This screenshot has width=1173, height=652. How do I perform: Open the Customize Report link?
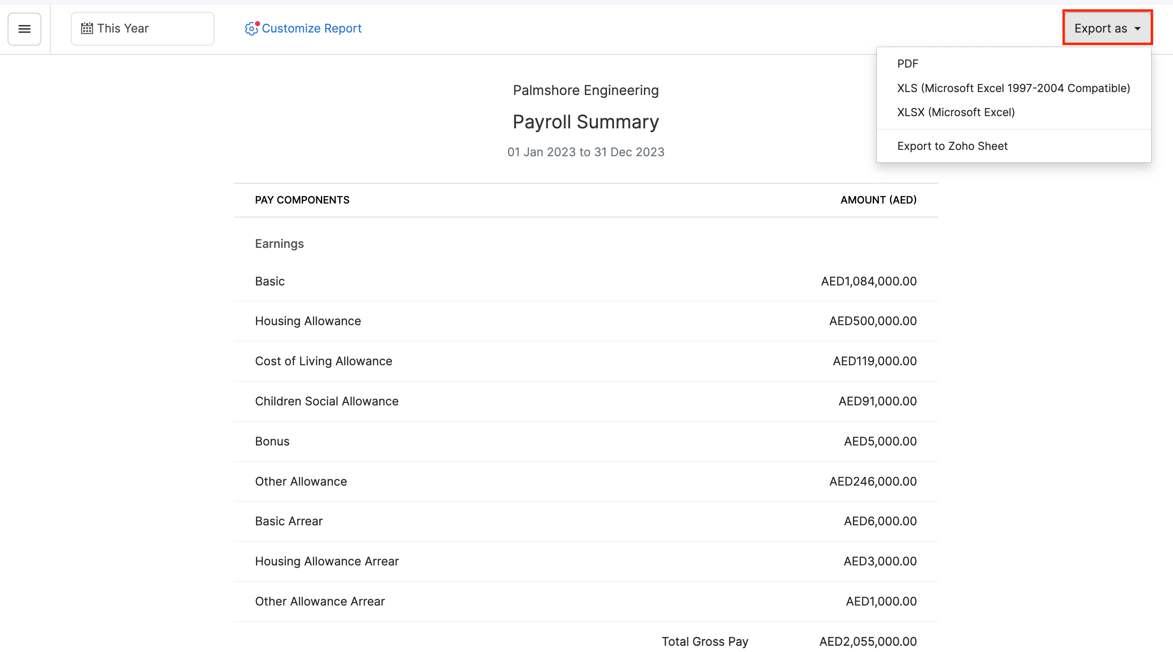click(x=312, y=28)
